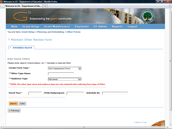Click the icon beside Maintain Other Review Form
172x129 pixels.
point(9,40)
